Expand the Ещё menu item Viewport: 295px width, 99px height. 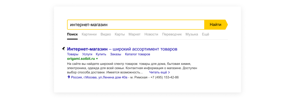point(205,34)
